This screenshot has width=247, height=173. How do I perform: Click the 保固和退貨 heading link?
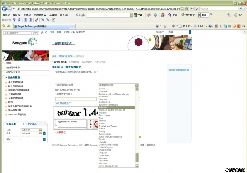[63, 43]
